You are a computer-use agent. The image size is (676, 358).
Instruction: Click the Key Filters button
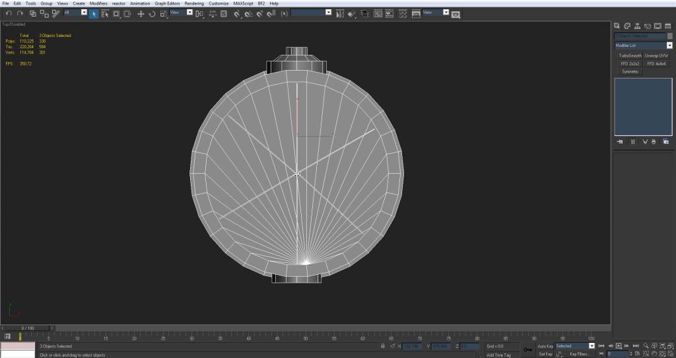tap(579, 354)
